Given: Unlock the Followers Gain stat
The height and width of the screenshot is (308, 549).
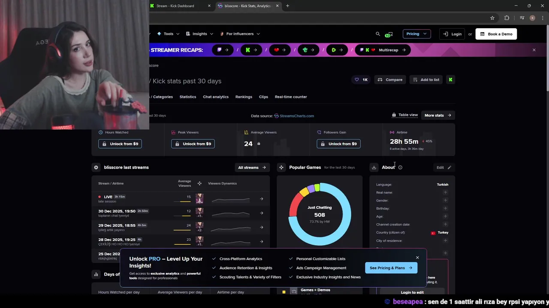Looking at the screenshot, I should pos(338,144).
